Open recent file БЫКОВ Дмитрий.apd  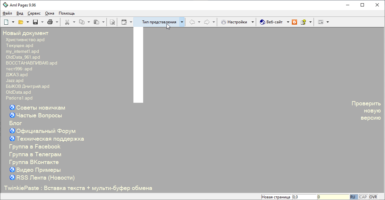point(28,86)
